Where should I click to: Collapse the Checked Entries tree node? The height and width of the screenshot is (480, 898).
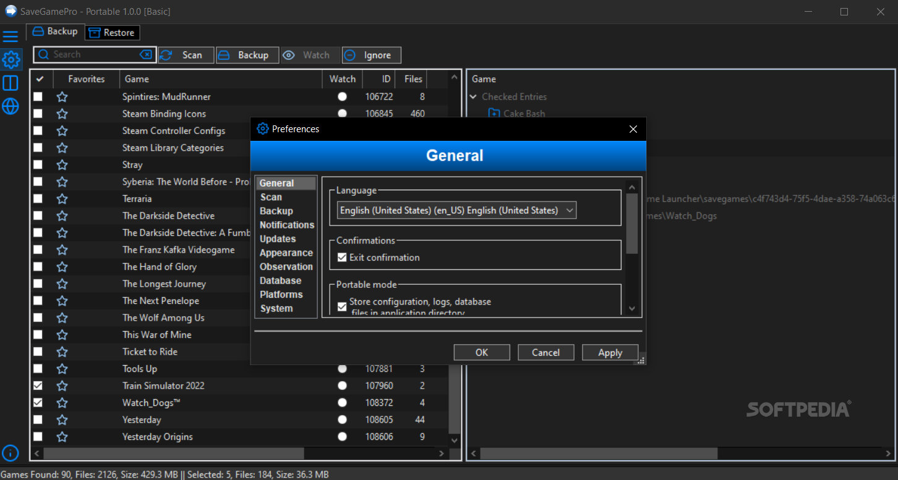pyautogui.click(x=474, y=97)
